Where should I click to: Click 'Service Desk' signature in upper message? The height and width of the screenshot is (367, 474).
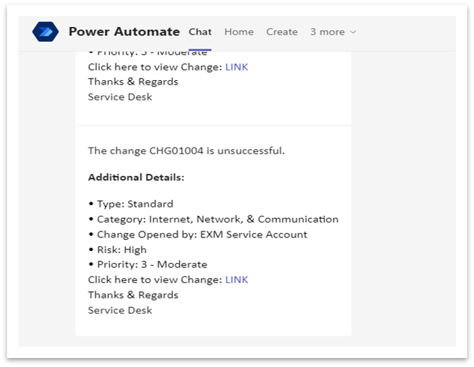click(120, 97)
